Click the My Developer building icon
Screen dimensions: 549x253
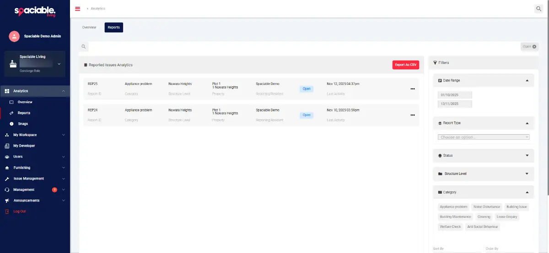tap(7, 146)
